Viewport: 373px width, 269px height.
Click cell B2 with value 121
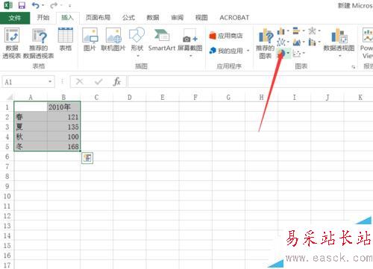pos(63,117)
